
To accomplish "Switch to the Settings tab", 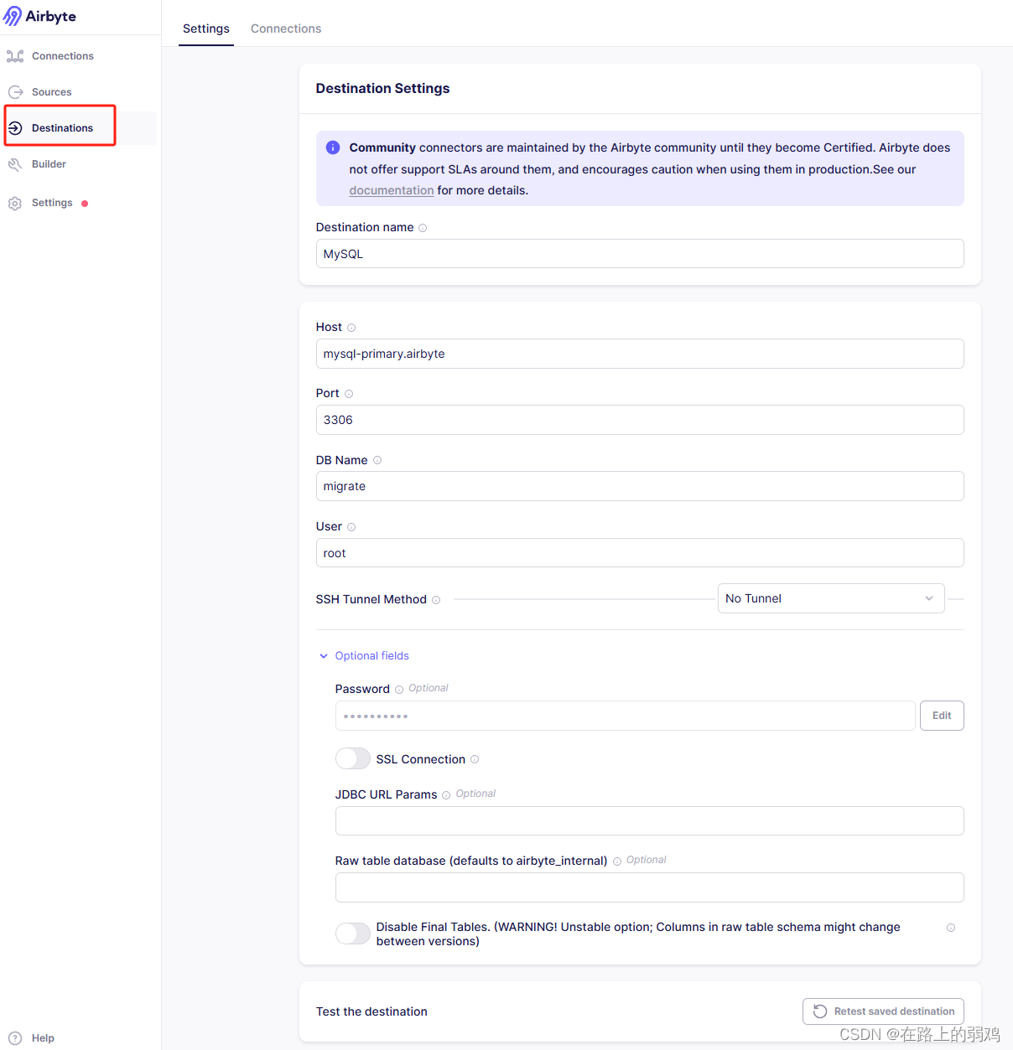I will [206, 28].
